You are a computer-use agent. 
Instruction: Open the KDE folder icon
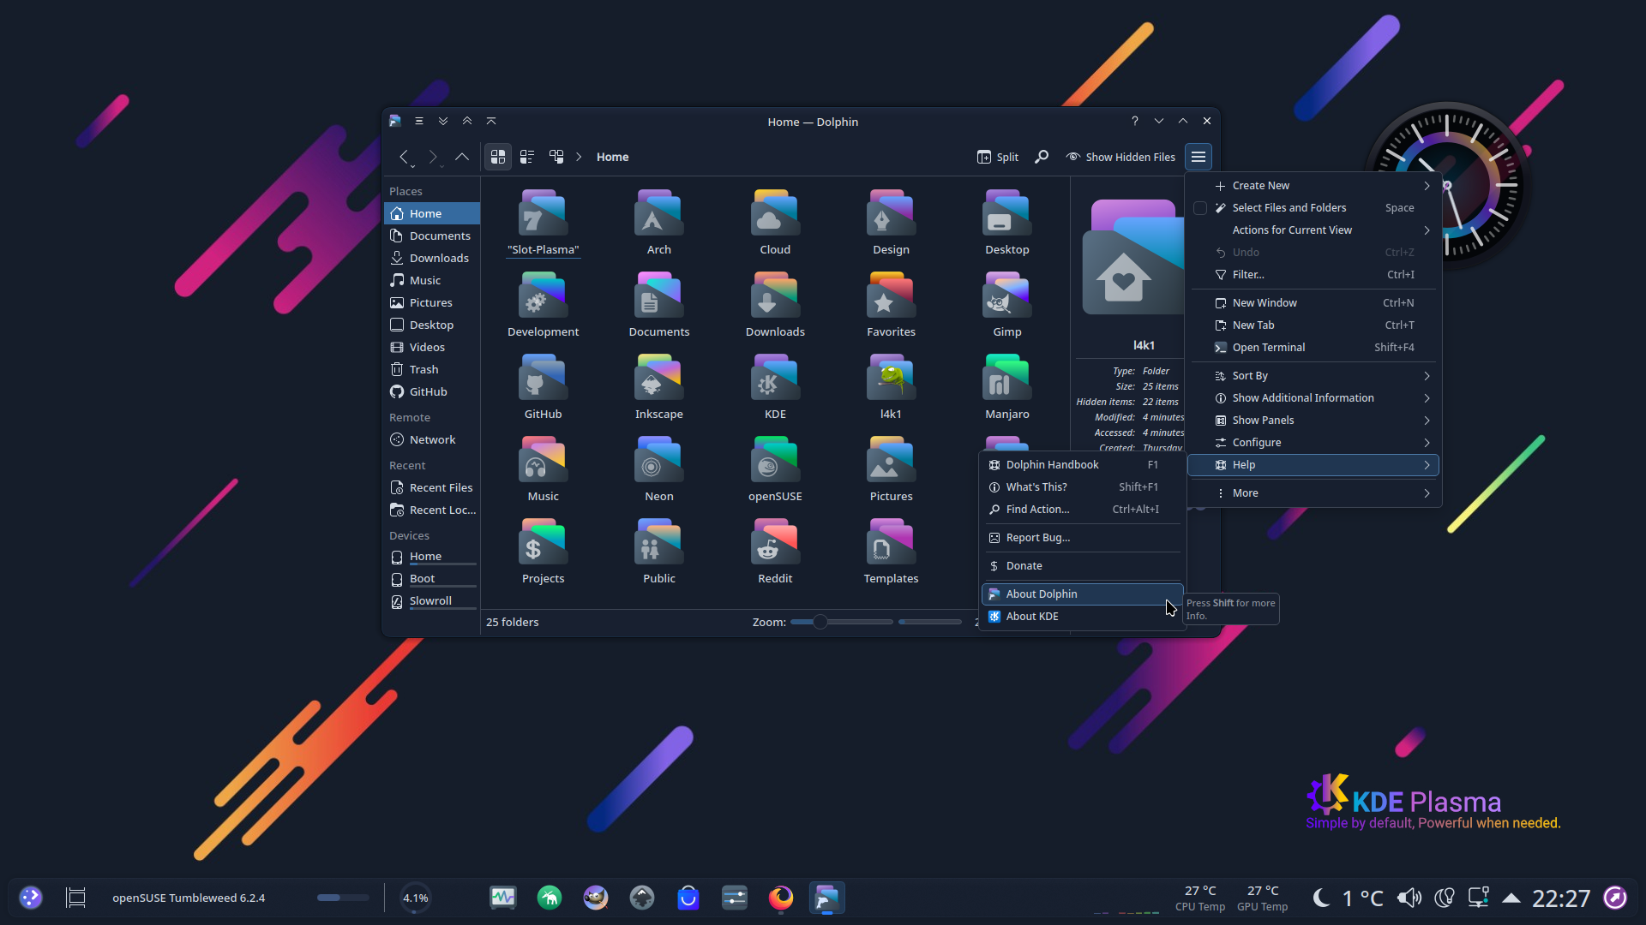775,379
